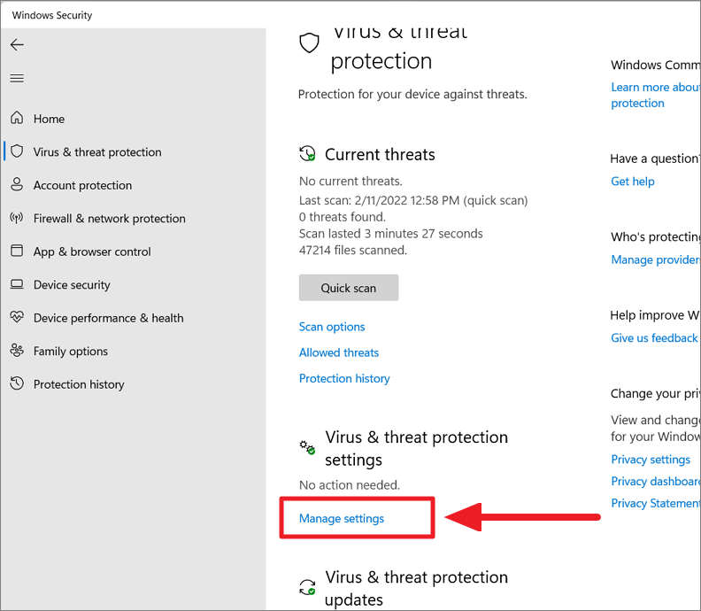
Task: Open Get help link
Action: 633,182
